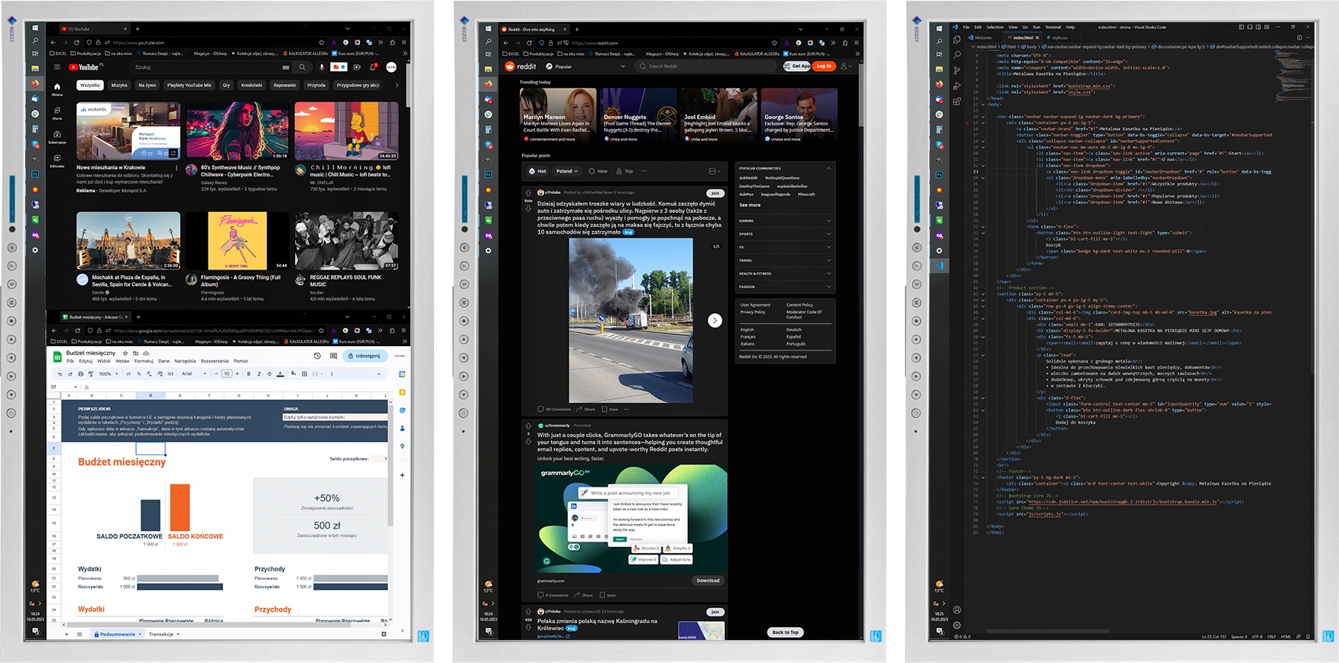Open Google Keep in the Sheets side panel
The width and height of the screenshot is (1339, 663).
click(402, 393)
